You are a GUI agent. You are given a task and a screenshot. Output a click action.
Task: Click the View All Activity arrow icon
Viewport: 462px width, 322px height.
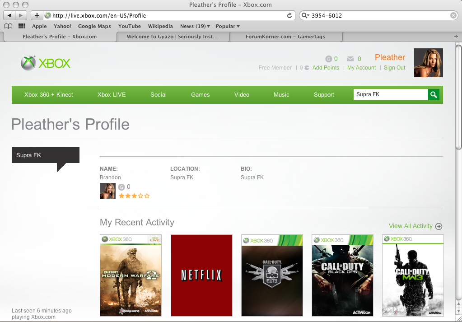pos(439,226)
